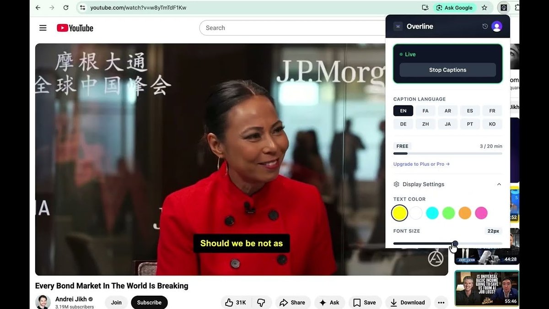549x309 pixels.
Task: Collapse Display Settings with the chevron
Action: [499, 184]
